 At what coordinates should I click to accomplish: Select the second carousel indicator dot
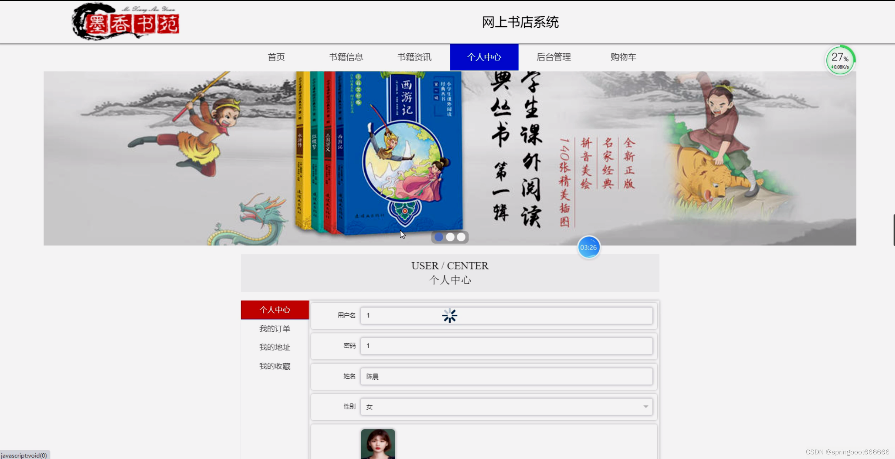click(450, 237)
